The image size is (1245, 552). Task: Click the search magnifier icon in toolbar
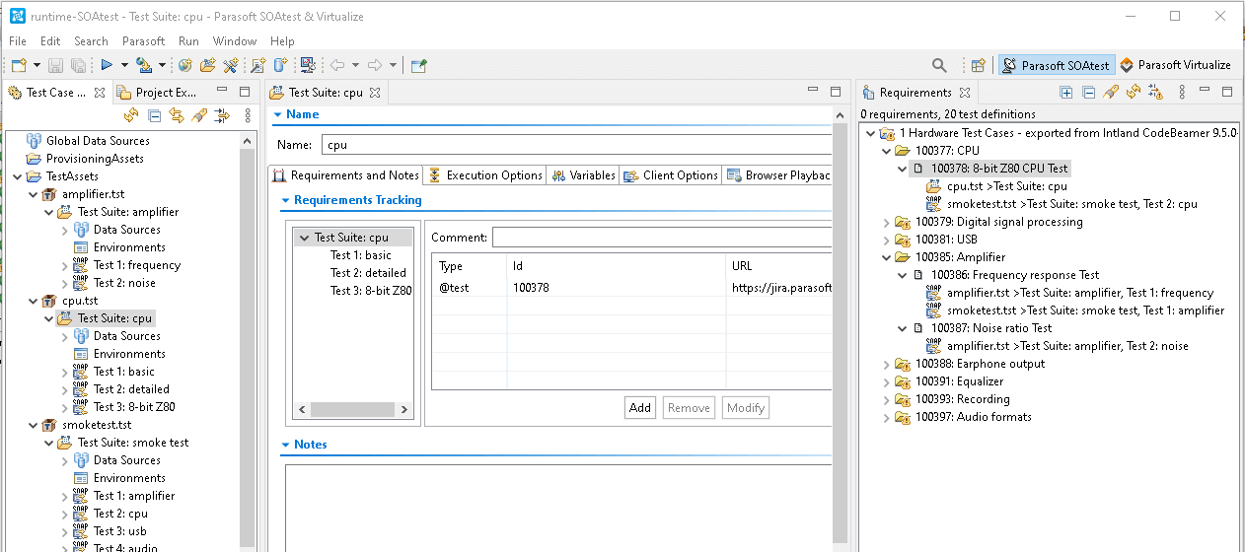tap(940, 65)
